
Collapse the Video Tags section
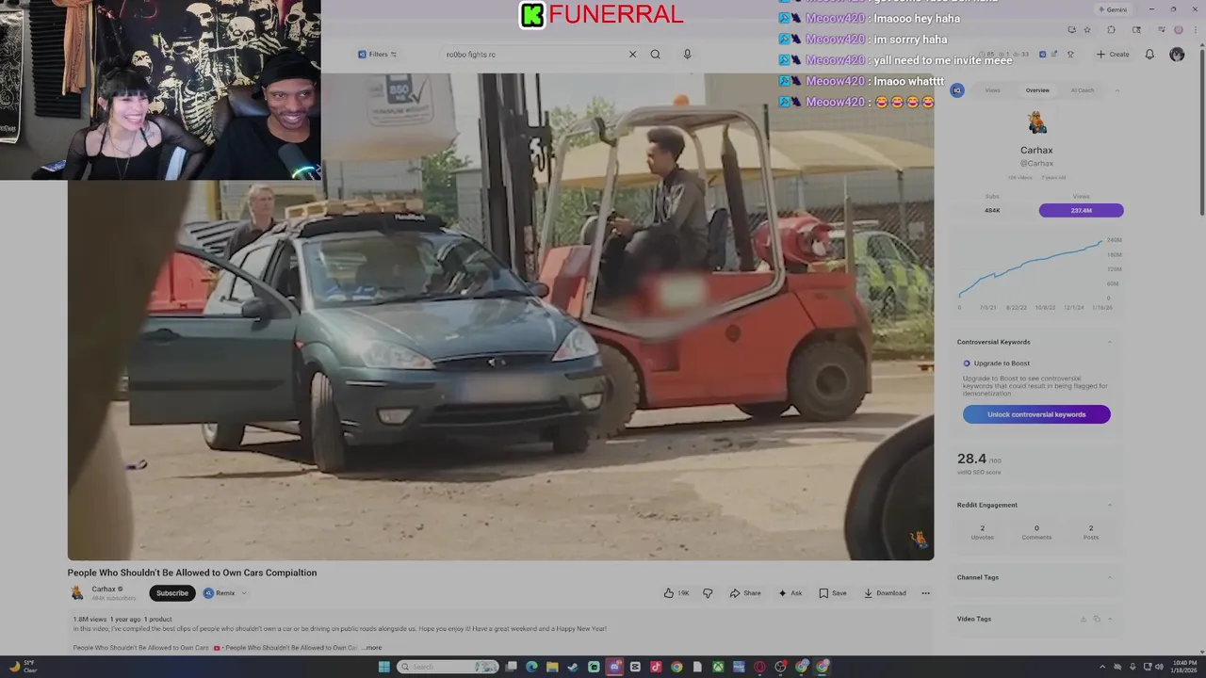tap(1110, 619)
